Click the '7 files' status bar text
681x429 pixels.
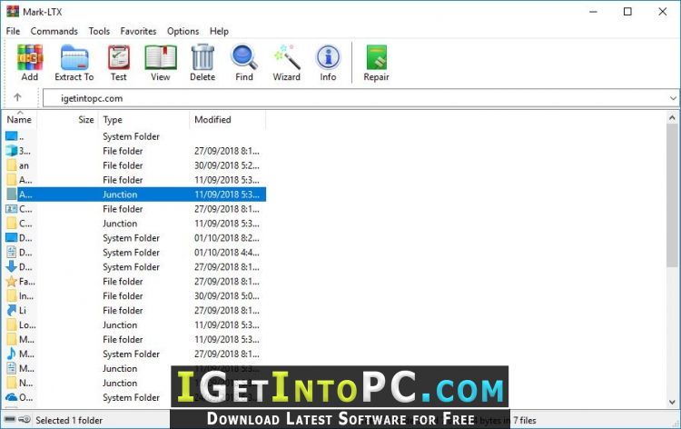pos(525,420)
